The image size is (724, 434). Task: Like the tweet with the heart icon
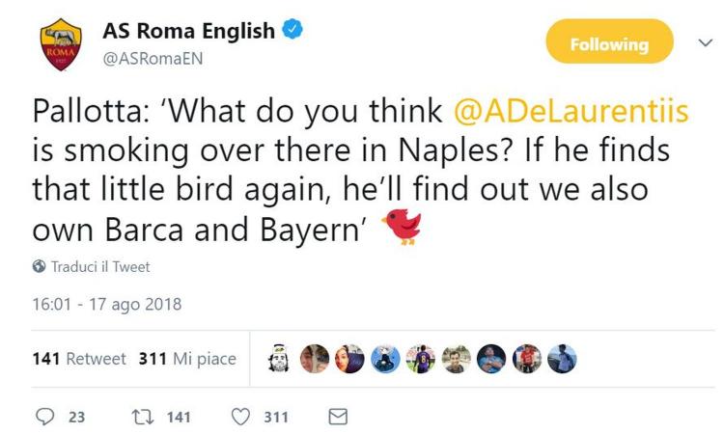[x=242, y=418]
